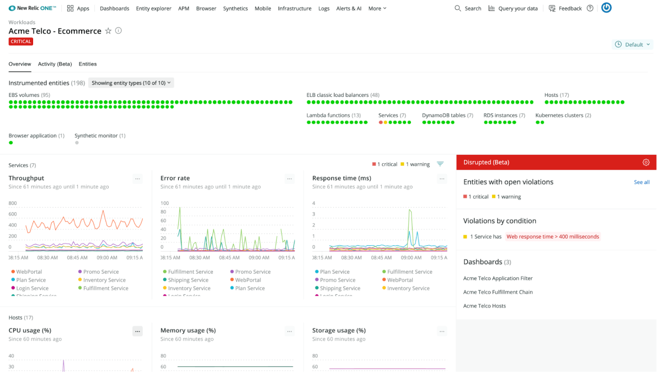
Task: Open the Throughput chart options menu
Action: click(137, 179)
